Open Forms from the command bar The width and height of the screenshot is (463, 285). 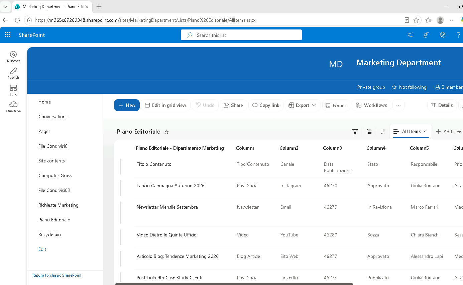(x=336, y=105)
